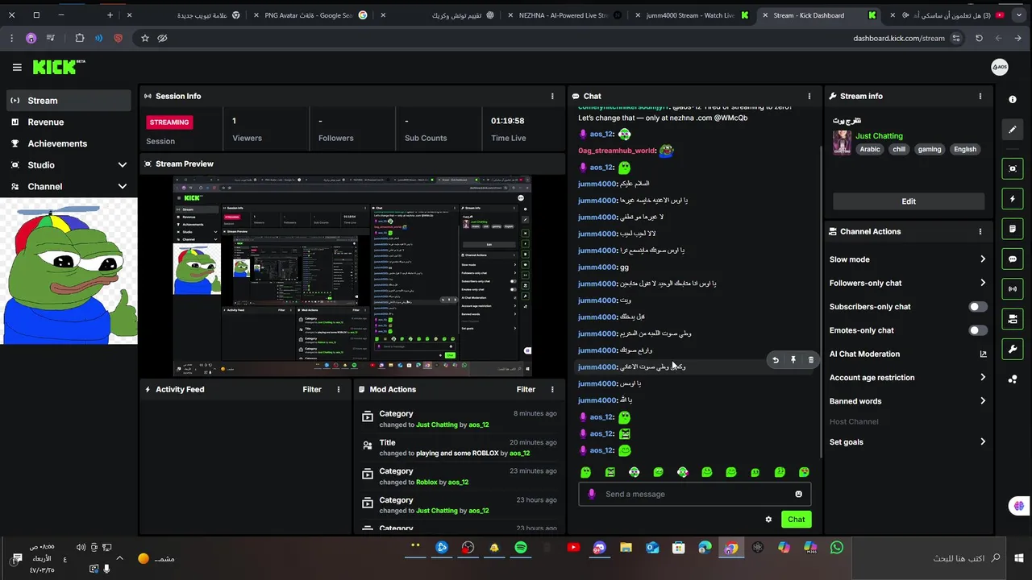Send message with the Chat button

tap(797, 520)
